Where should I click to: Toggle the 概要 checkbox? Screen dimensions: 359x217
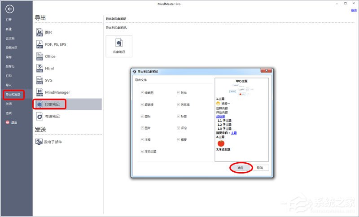click(x=178, y=139)
